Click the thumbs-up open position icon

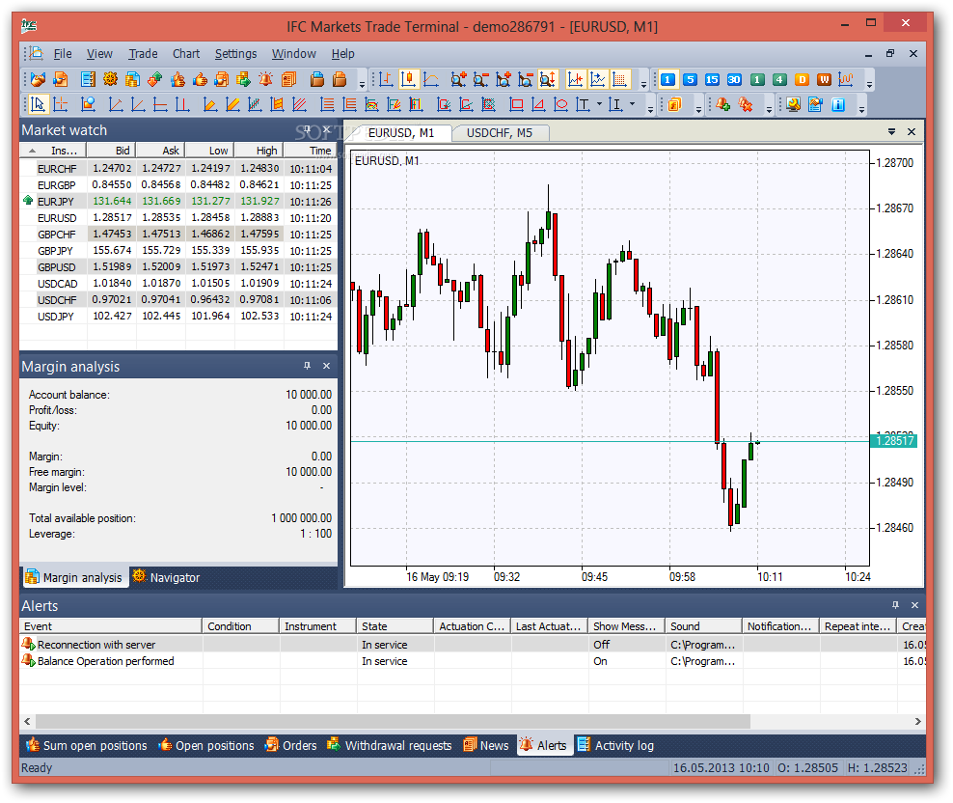click(x=200, y=80)
